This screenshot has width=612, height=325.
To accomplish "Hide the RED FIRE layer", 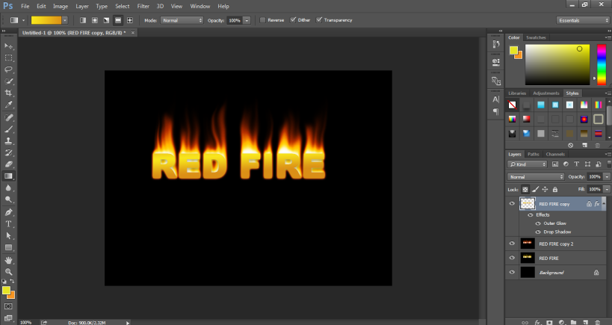I will click(512, 258).
